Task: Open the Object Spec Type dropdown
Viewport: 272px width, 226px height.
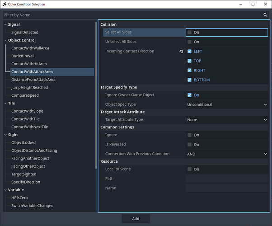Action: pyautogui.click(x=227, y=104)
